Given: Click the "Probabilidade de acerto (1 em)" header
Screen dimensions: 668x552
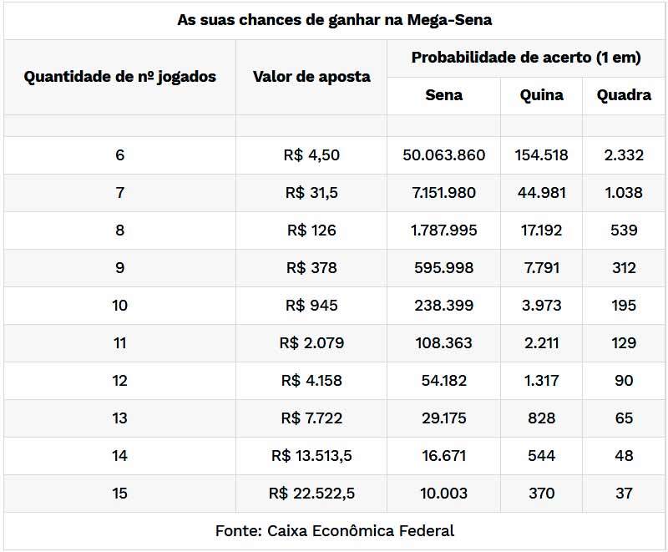Looking at the screenshot, I should coord(526,58).
